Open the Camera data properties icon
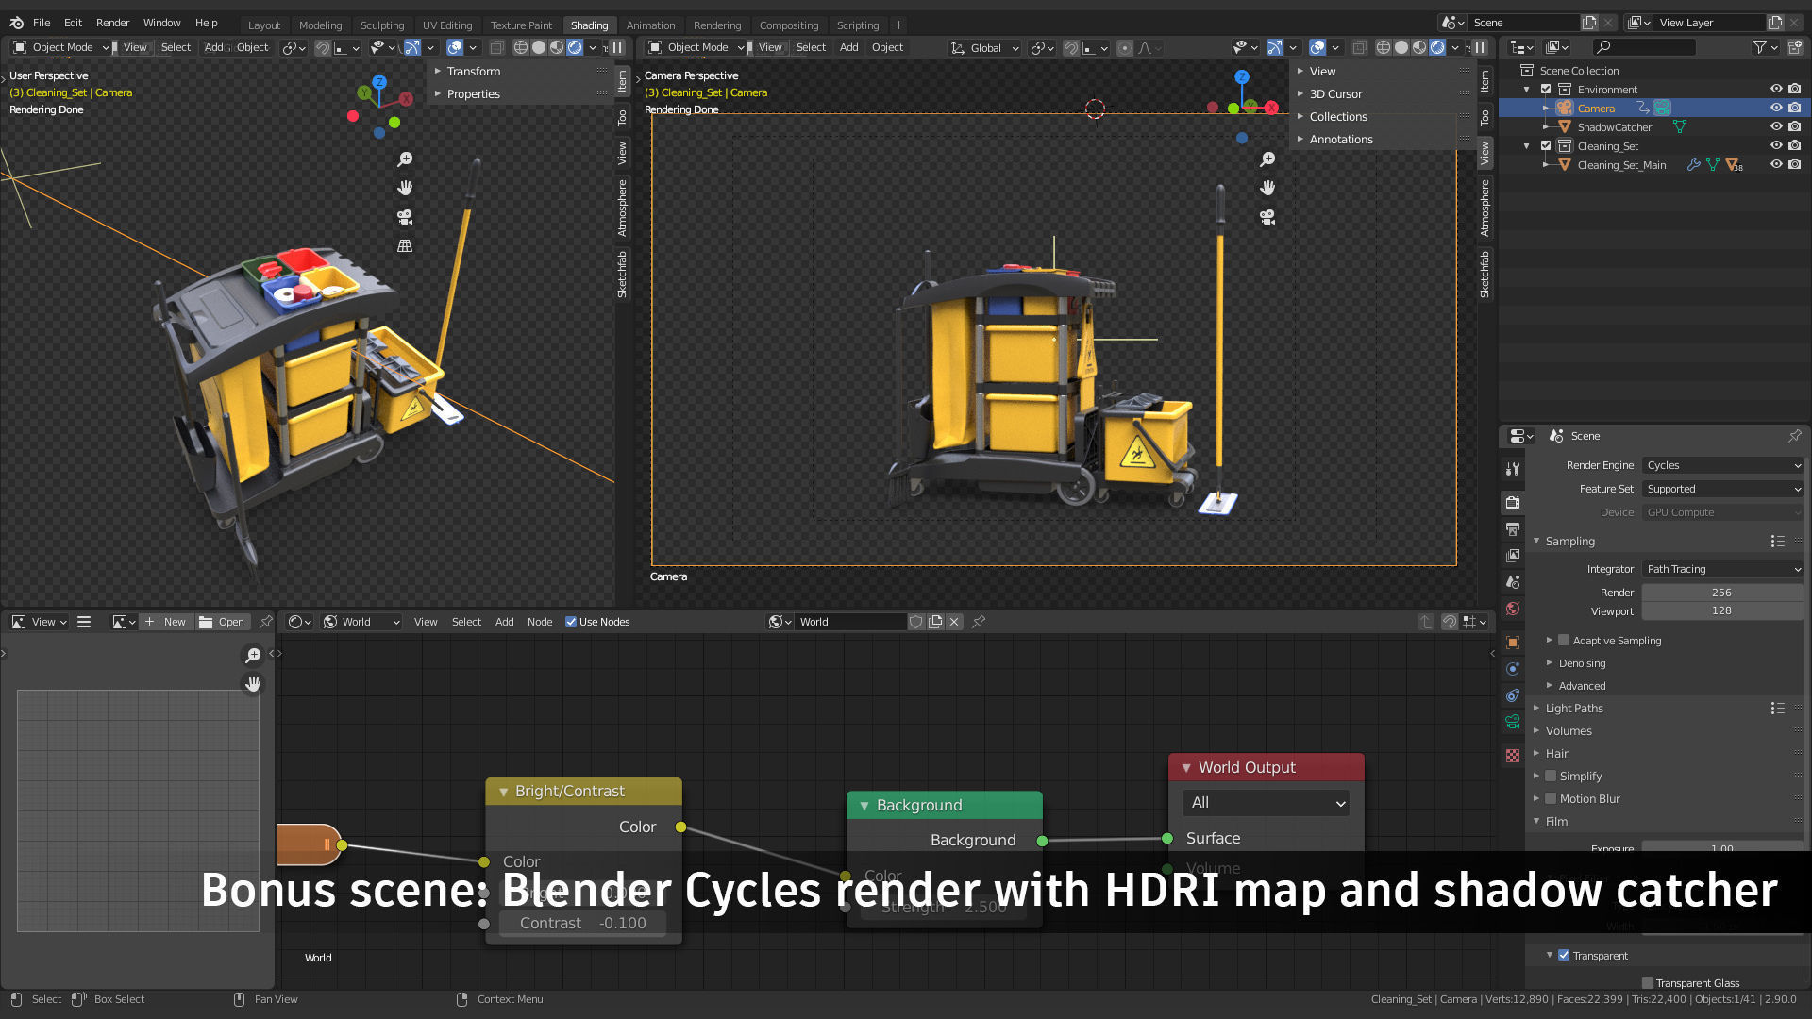Image resolution: width=1812 pixels, height=1019 pixels. [1513, 722]
